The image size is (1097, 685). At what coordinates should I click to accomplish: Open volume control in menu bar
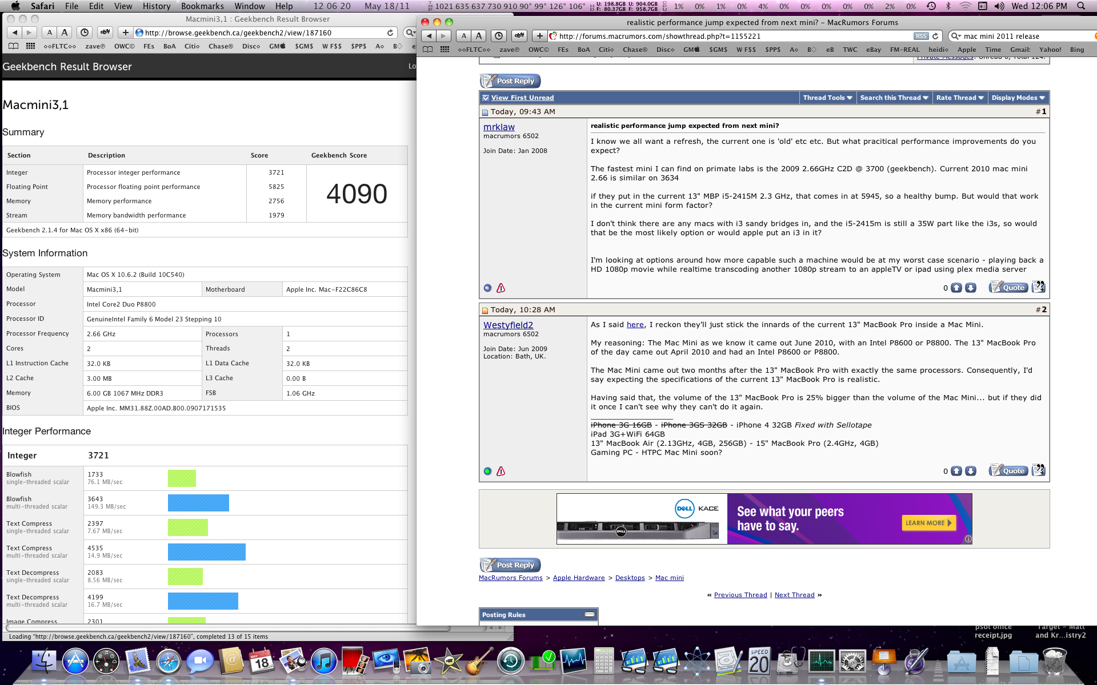pos(999,6)
